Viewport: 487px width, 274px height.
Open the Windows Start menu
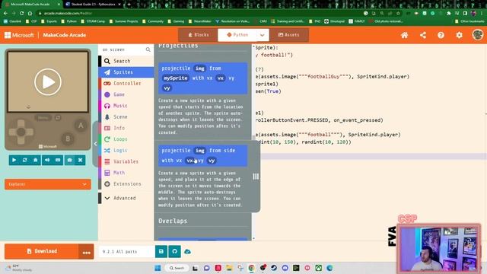click(158, 268)
